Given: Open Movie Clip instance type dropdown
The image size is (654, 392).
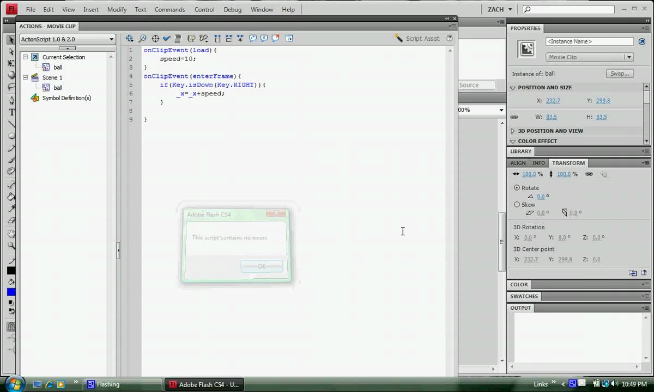Looking at the screenshot, I should [589, 57].
